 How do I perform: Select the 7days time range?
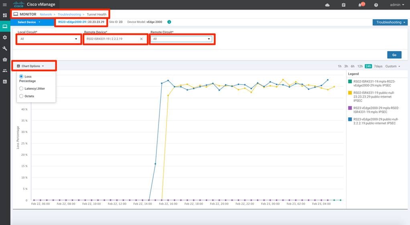tap(378, 66)
